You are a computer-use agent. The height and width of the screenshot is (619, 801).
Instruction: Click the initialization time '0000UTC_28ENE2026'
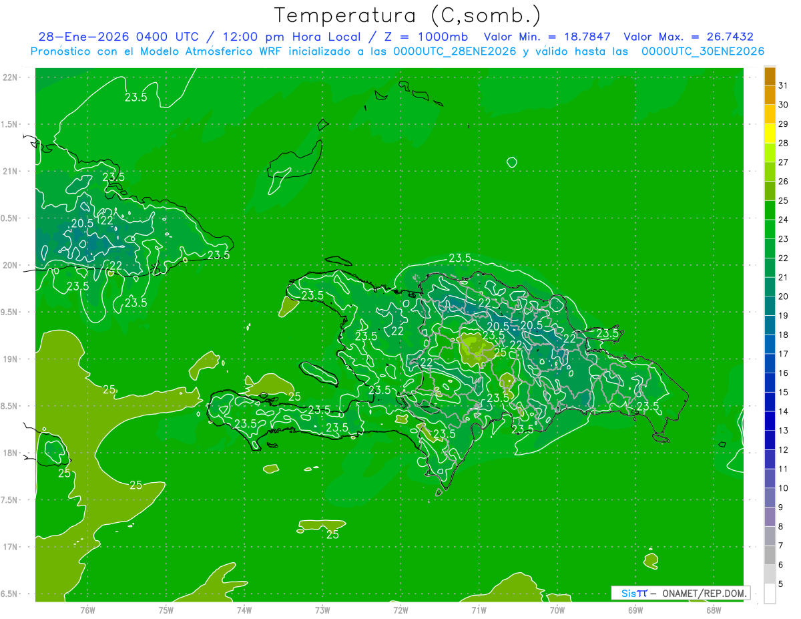pos(453,51)
